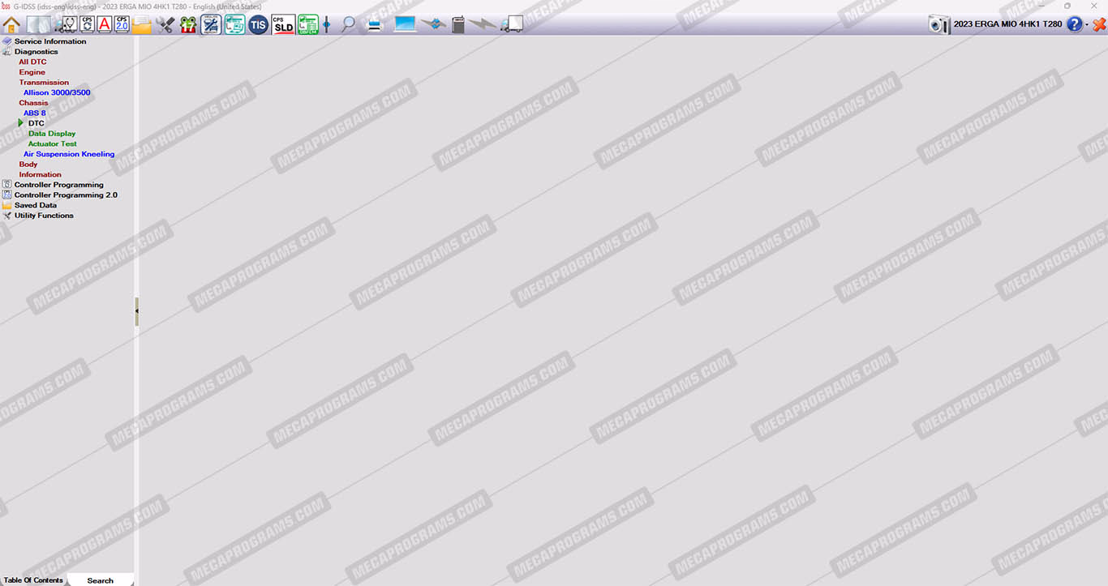Viewport: 1108px width, 586px height.
Task: Open the CPS controller programming toolbar icon
Action: pyautogui.click(x=87, y=24)
